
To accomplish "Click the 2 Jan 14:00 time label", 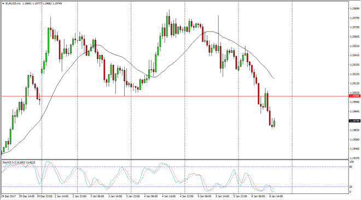I will tap(61, 196).
